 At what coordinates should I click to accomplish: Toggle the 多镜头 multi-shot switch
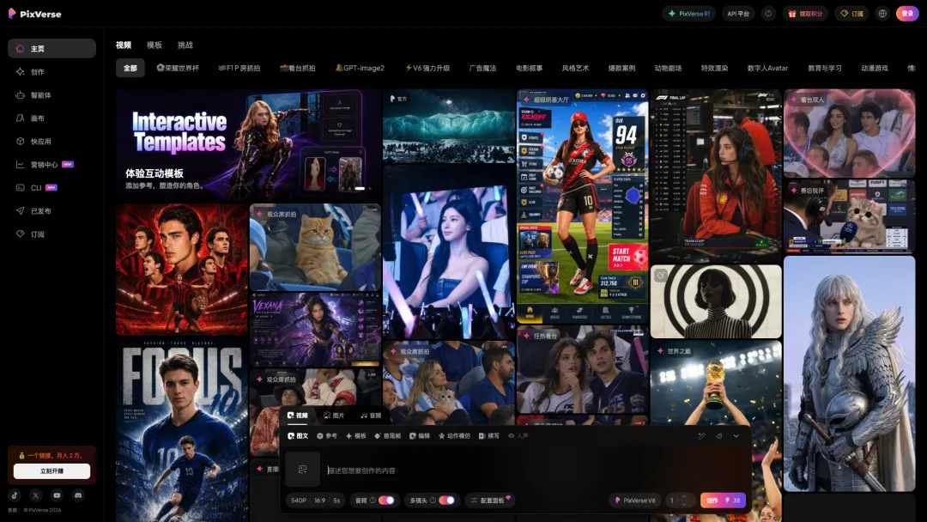tap(447, 501)
